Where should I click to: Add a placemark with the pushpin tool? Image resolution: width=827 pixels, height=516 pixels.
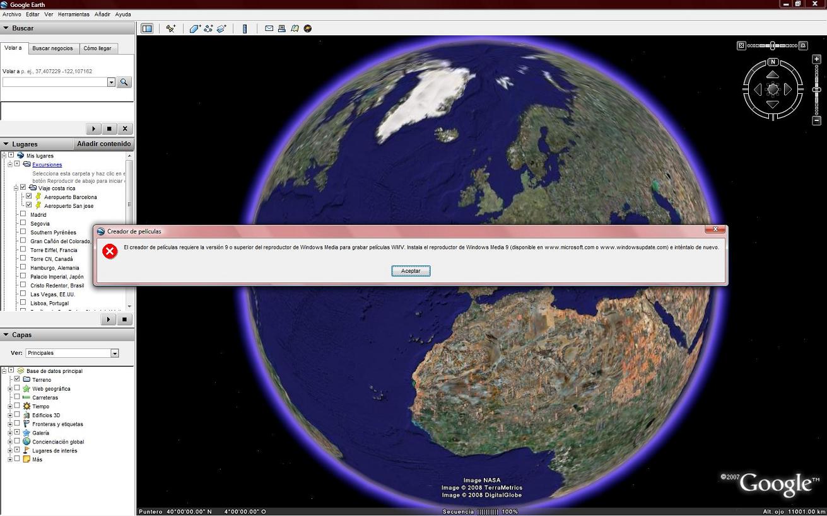point(170,28)
